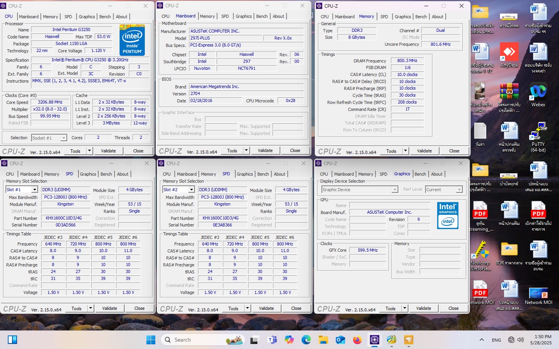Launch Microsoft Edge from the taskbar
Screen dimensions: 559x349
pyautogui.click(x=306, y=340)
